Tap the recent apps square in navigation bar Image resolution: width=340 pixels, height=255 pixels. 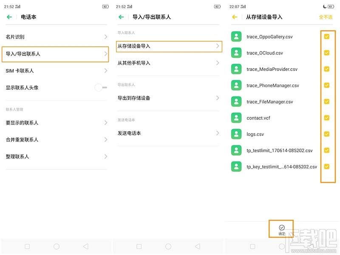27,246
